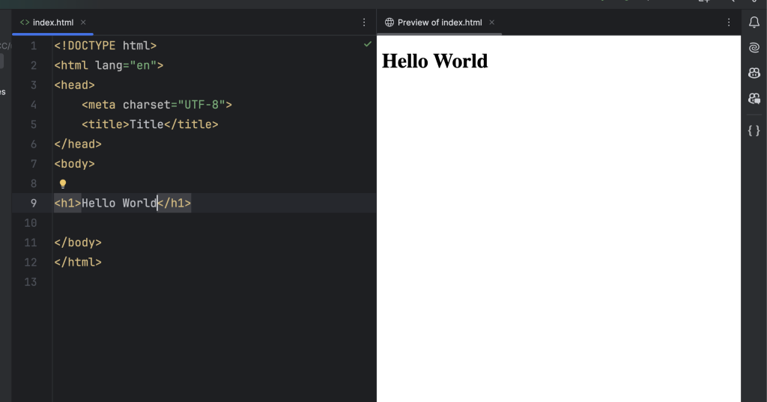
Task: Place cursor on the DOCTYPE html line
Action: click(x=105, y=46)
